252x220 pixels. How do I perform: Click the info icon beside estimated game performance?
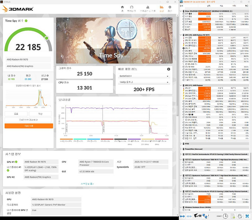pos(169,69)
